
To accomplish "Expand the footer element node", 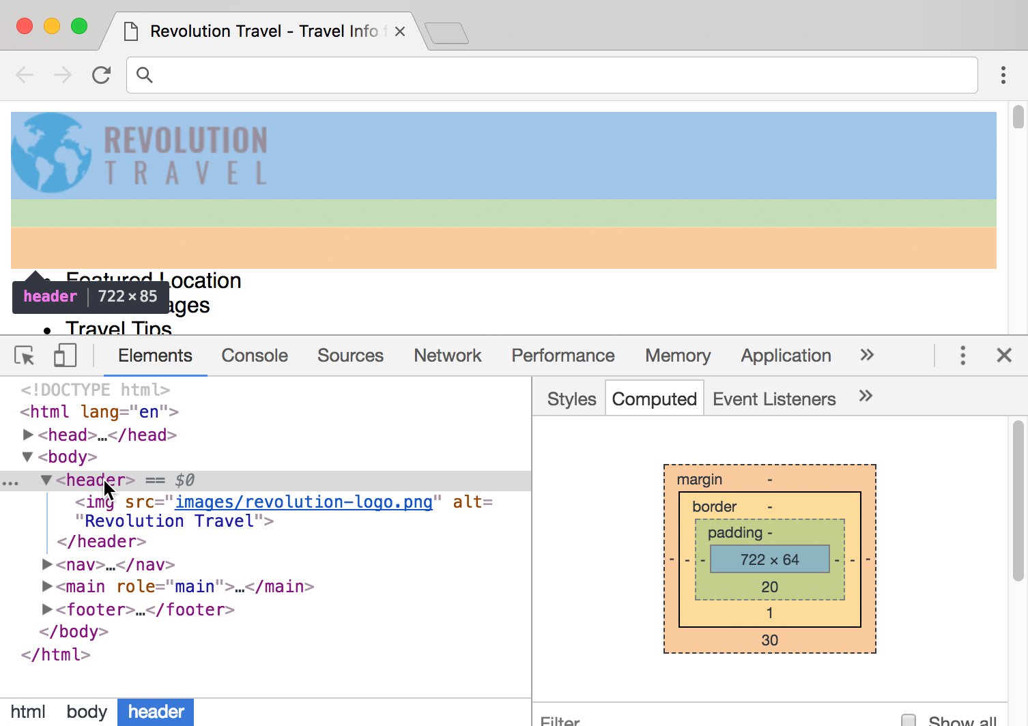I will (47, 609).
